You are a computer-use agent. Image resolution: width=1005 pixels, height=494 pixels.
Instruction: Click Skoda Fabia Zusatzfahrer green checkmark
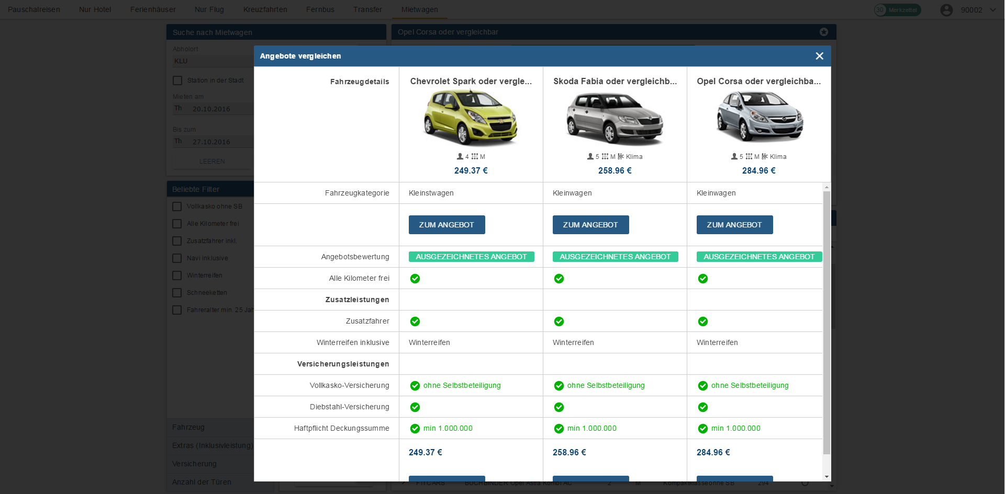(x=559, y=321)
